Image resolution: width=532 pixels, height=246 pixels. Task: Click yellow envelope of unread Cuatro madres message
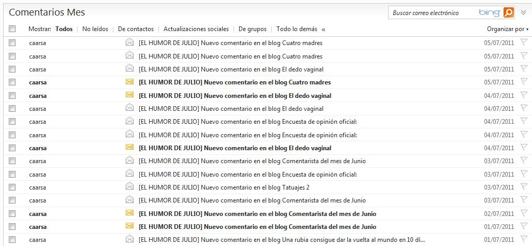coord(129,81)
